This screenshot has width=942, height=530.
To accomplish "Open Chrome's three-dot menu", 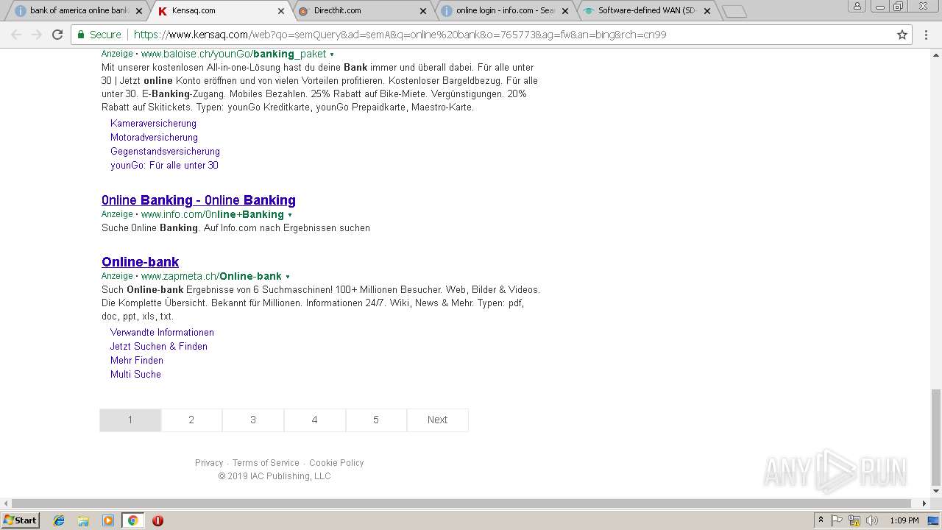I will pos(927,35).
